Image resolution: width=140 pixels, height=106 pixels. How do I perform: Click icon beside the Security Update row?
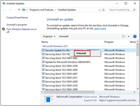(43, 50)
